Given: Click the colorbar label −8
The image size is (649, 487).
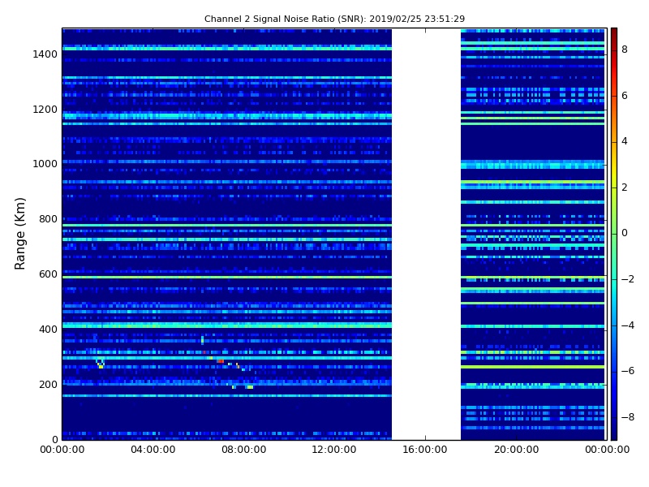Looking at the screenshot, I should point(627,417).
